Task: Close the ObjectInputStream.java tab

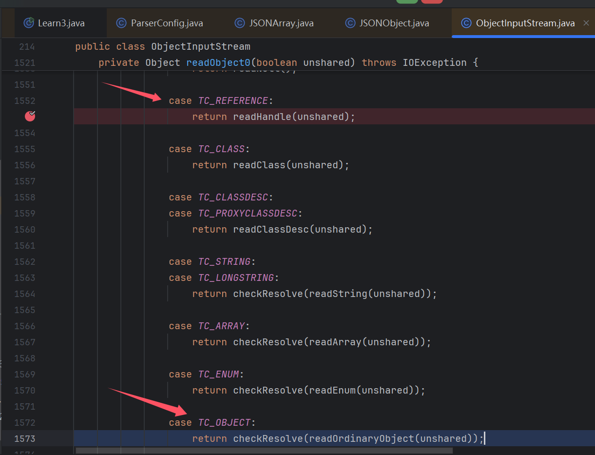Action: coord(586,23)
